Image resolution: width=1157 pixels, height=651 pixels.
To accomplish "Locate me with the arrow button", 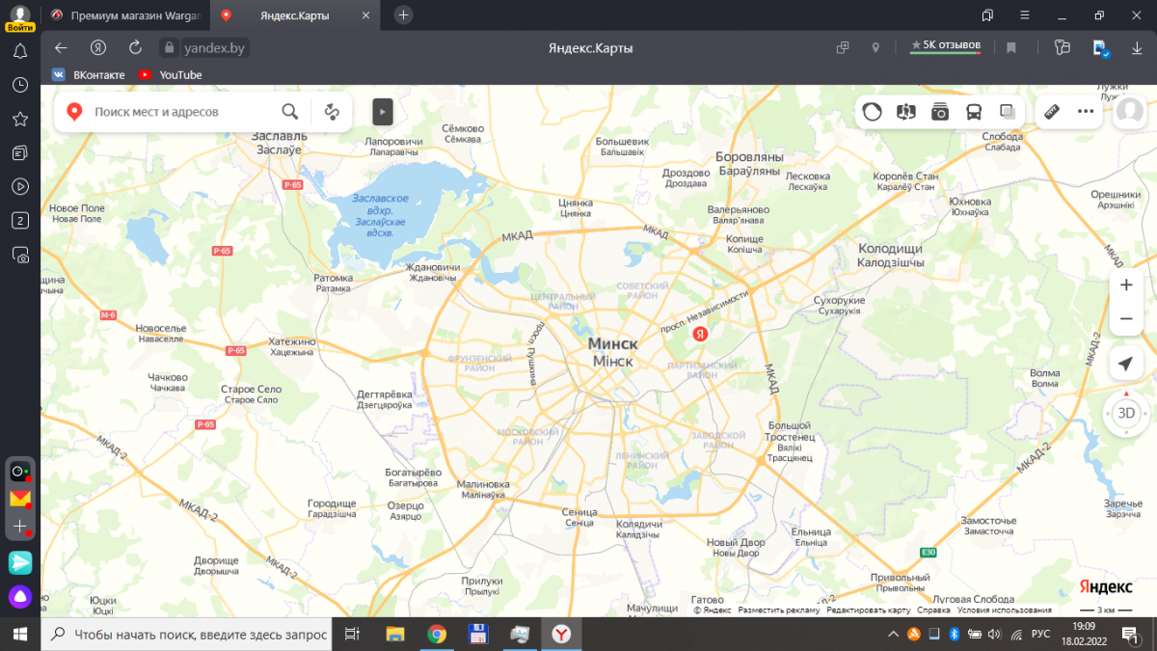I will click(1125, 364).
